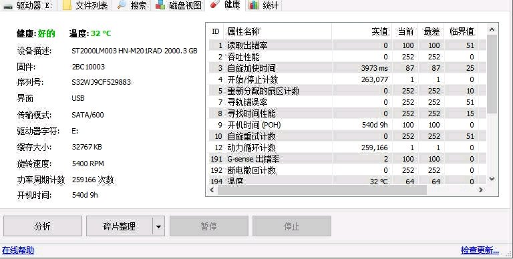Click the firmware value 2BC10003
Screen dimensions: 513x259
88,67
